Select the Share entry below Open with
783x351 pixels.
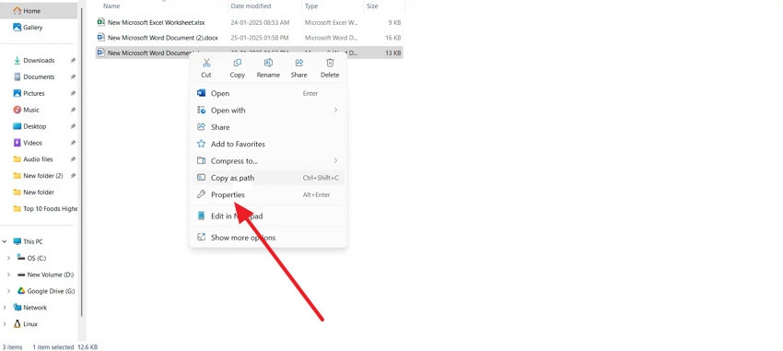coord(268,127)
